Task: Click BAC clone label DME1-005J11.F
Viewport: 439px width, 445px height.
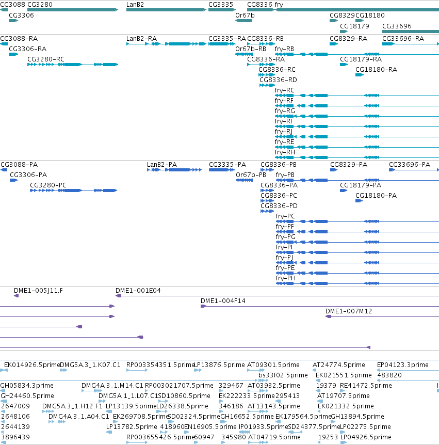Action: point(38,291)
